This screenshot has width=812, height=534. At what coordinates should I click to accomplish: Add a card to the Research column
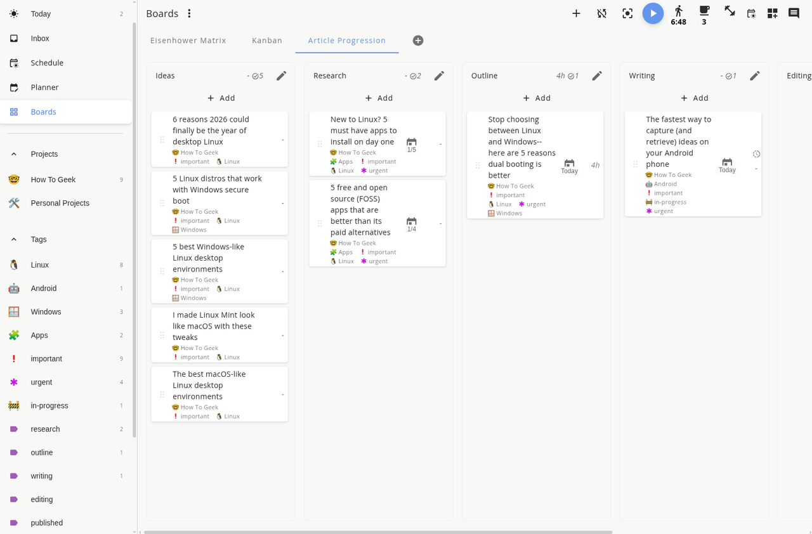tap(378, 98)
